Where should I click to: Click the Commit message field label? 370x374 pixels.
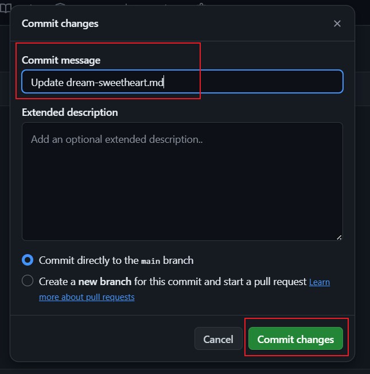[61, 60]
